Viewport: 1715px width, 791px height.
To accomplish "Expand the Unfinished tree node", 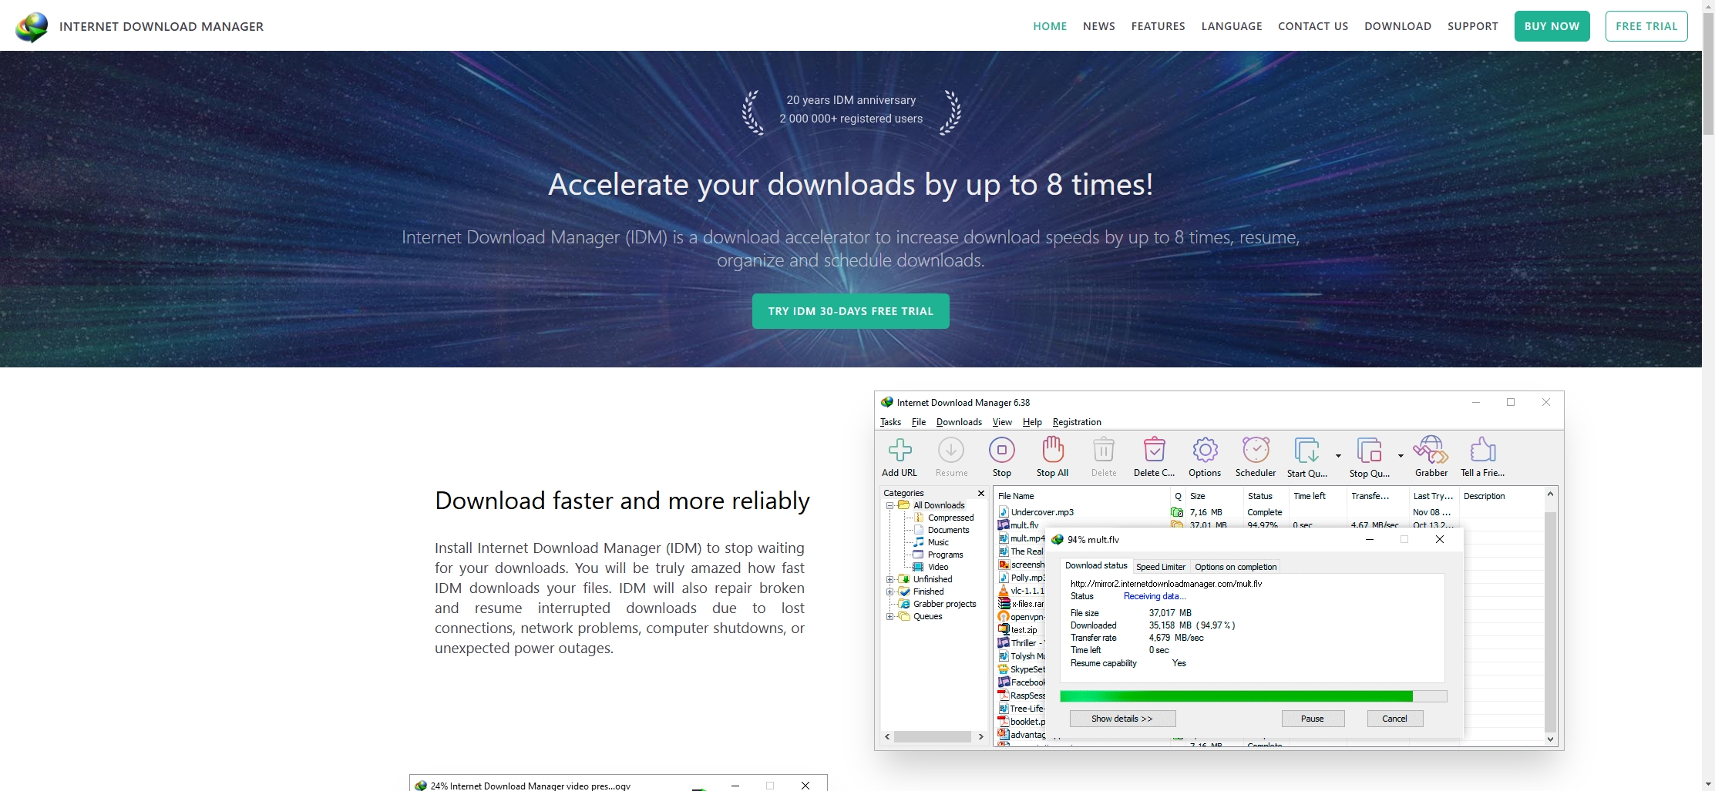I will [890, 579].
